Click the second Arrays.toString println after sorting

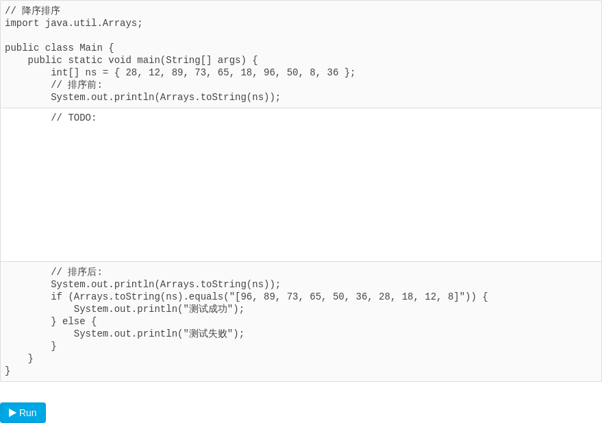point(166,284)
